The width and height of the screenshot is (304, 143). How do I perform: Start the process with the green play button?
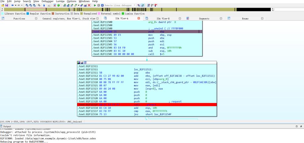[x=95, y=5]
